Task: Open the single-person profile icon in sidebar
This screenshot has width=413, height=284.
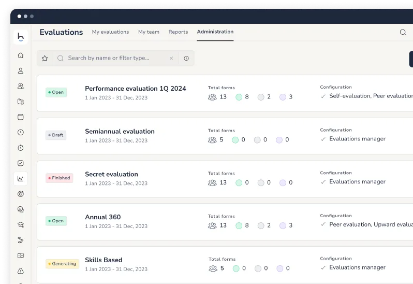Action: click(21, 70)
